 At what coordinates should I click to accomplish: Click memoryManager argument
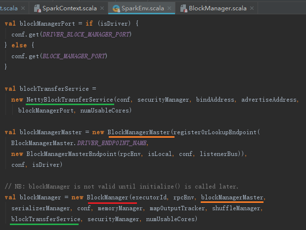point(120,208)
